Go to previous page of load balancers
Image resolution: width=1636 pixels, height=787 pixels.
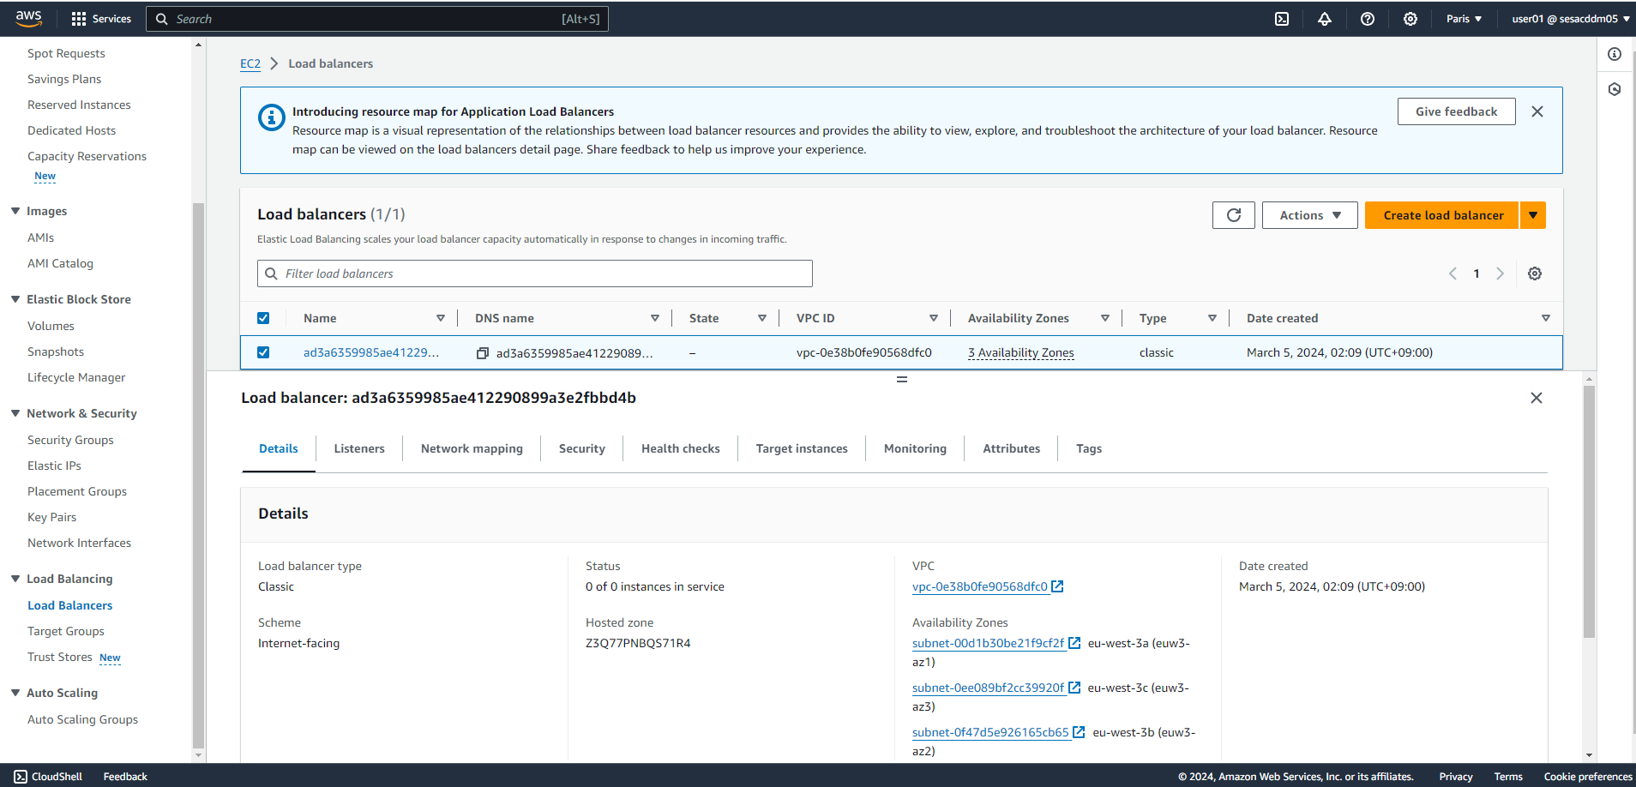[1453, 273]
